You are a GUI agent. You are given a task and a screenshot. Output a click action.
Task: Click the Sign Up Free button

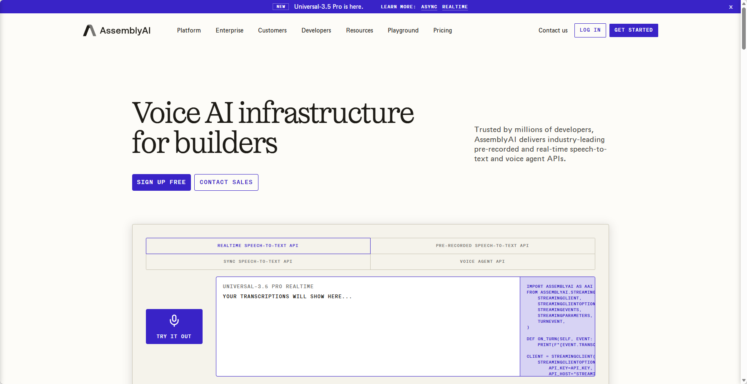(x=161, y=182)
